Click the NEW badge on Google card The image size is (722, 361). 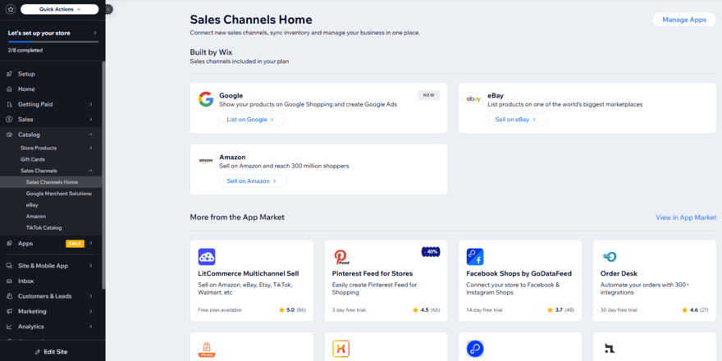click(x=428, y=95)
